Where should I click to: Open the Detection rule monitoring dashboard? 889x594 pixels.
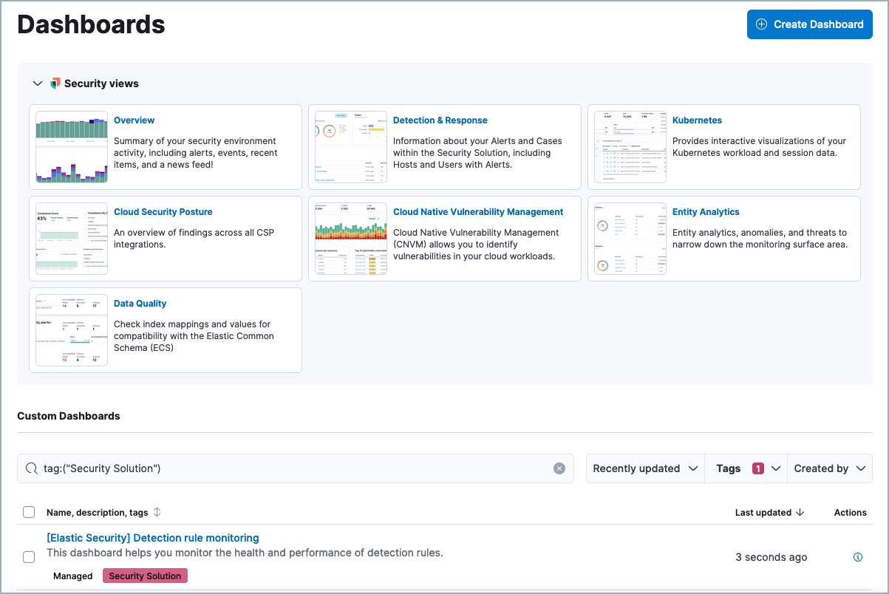coord(152,537)
